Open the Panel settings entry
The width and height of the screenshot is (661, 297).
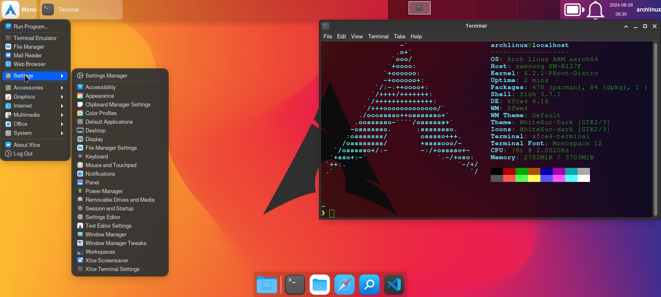pos(120,182)
